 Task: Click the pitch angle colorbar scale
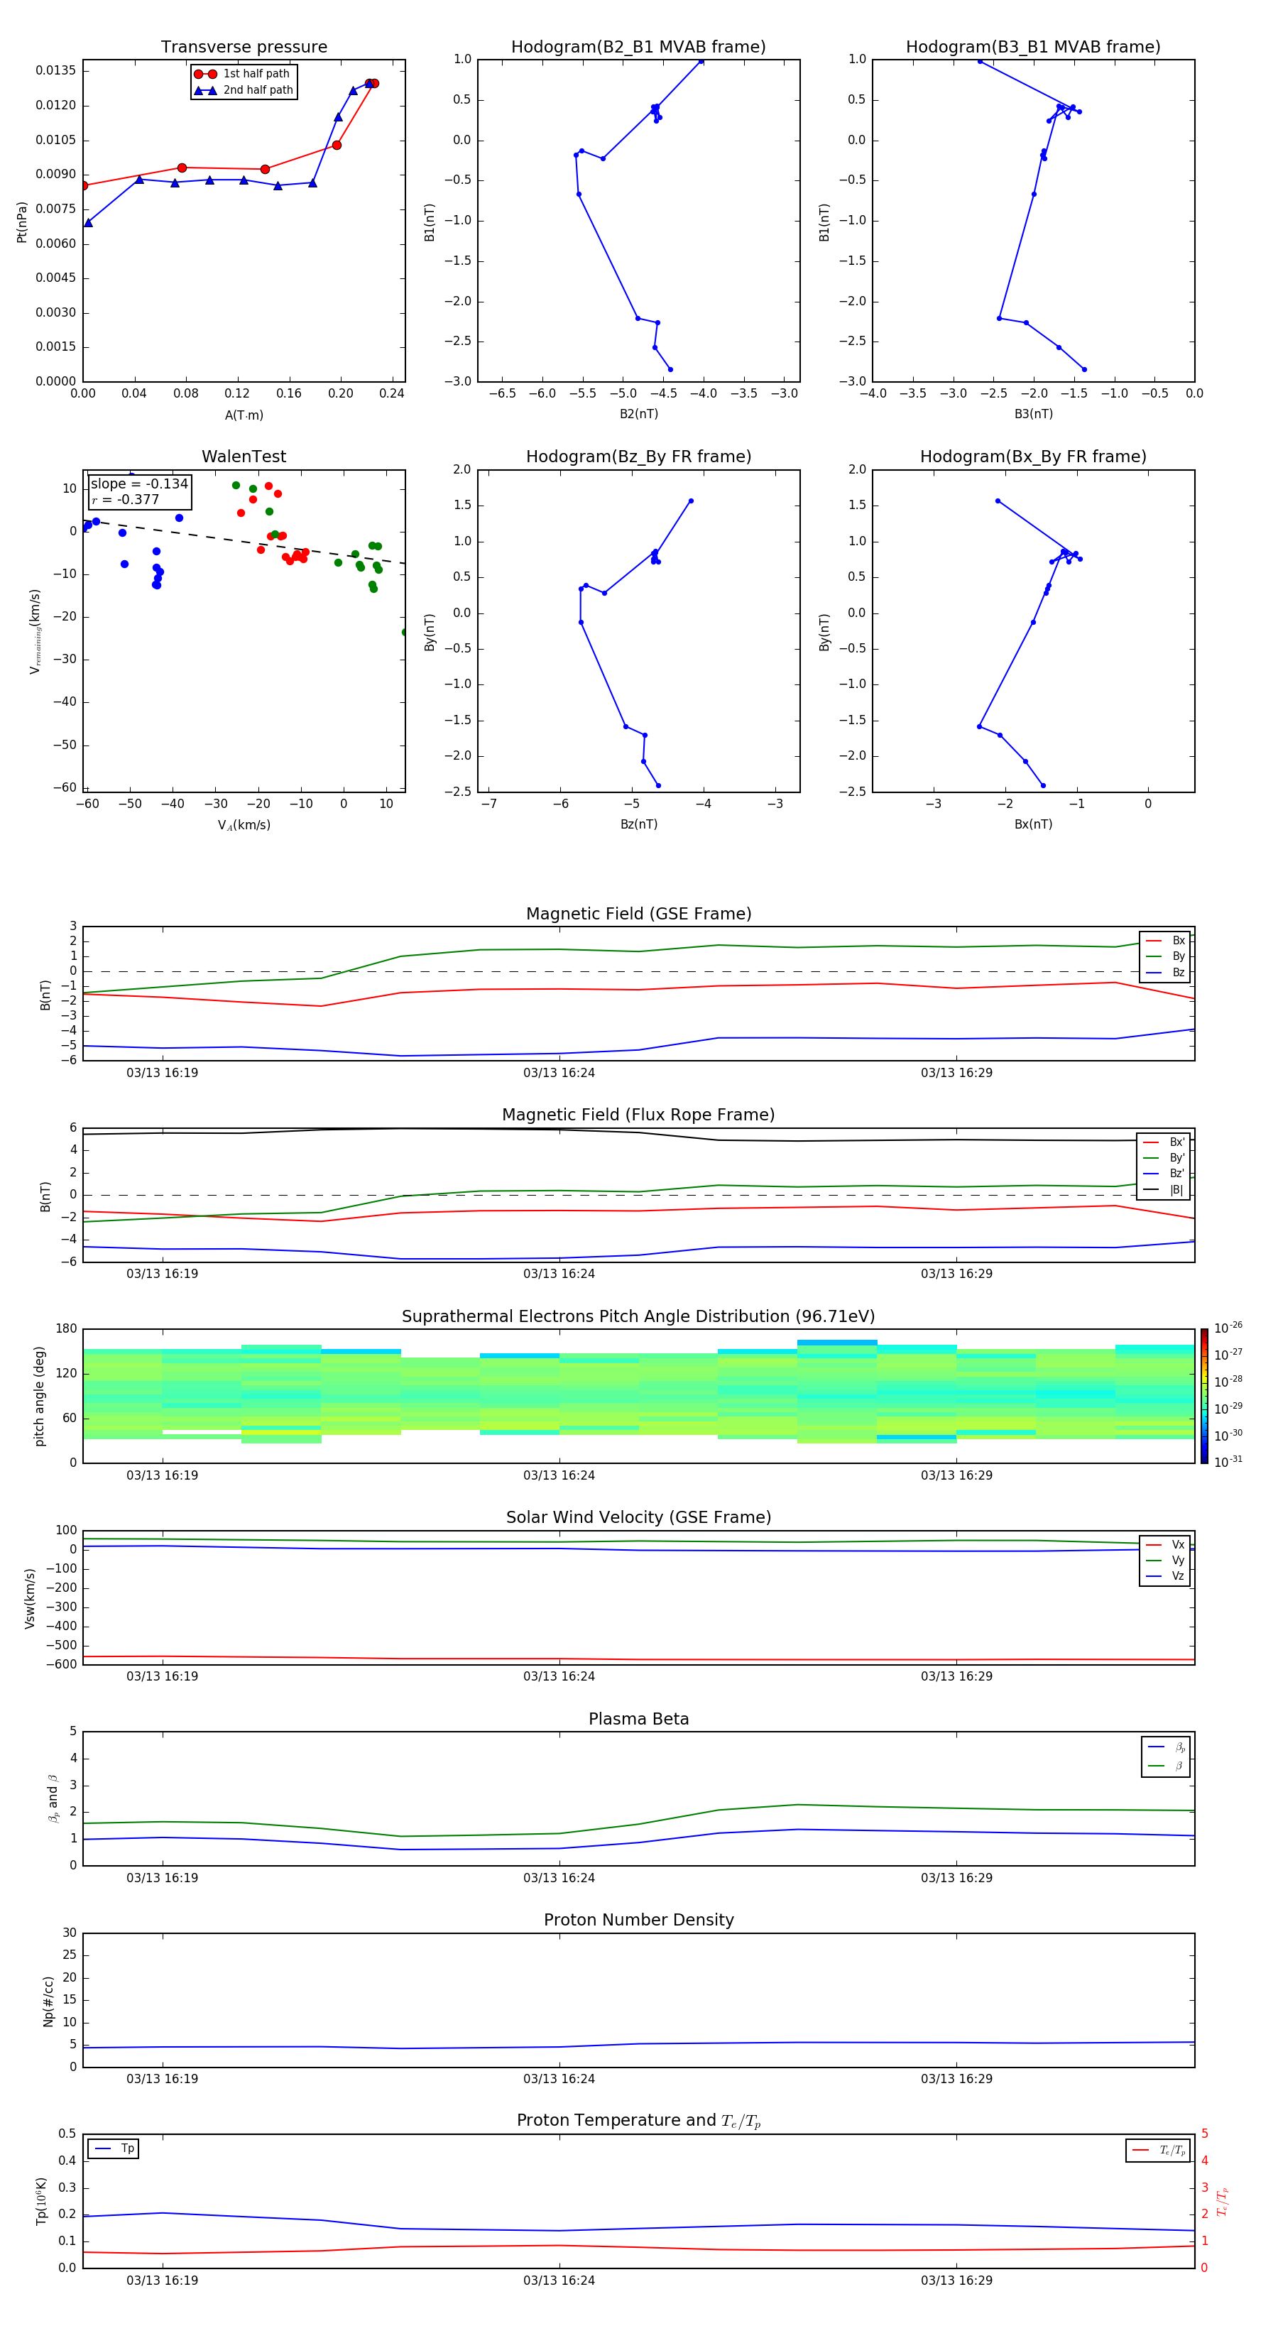point(1204,1396)
